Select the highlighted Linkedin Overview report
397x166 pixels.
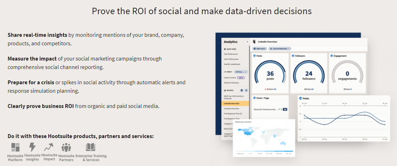pos(235,104)
